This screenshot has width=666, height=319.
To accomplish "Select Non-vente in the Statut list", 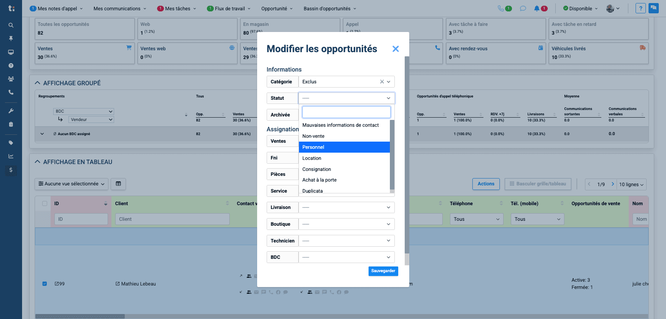I will pos(344,136).
